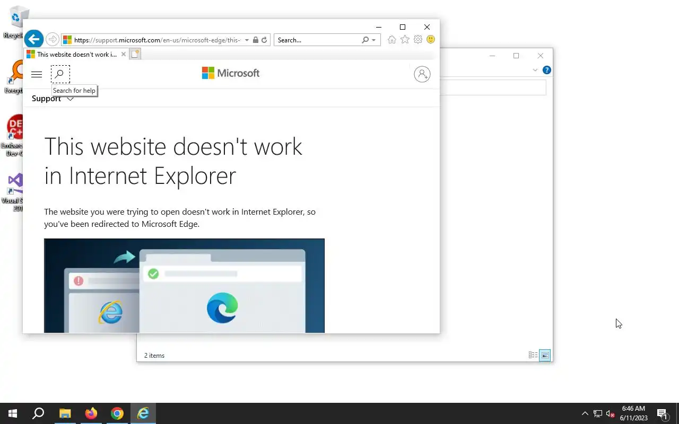
Task: Go to Home with the house icon
Action: [391, 40]
